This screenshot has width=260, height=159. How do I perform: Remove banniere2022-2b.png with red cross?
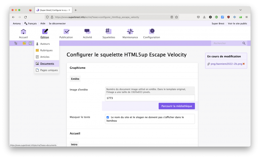coord(243,64)
